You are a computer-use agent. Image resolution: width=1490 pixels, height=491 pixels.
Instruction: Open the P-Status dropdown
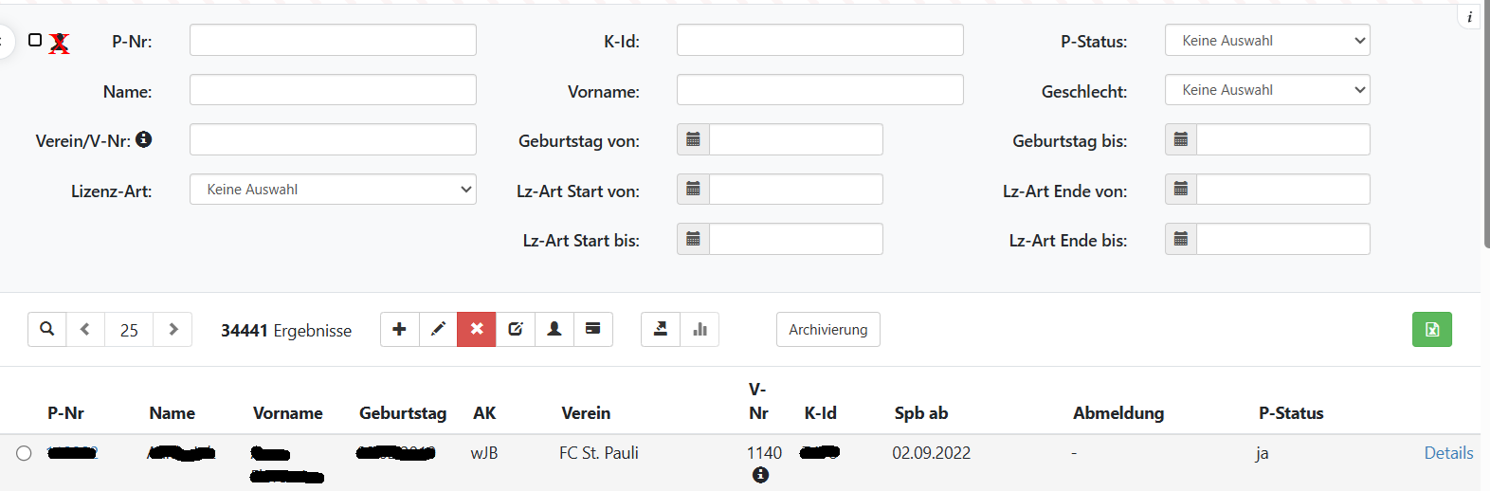[x=1266, y=41]
